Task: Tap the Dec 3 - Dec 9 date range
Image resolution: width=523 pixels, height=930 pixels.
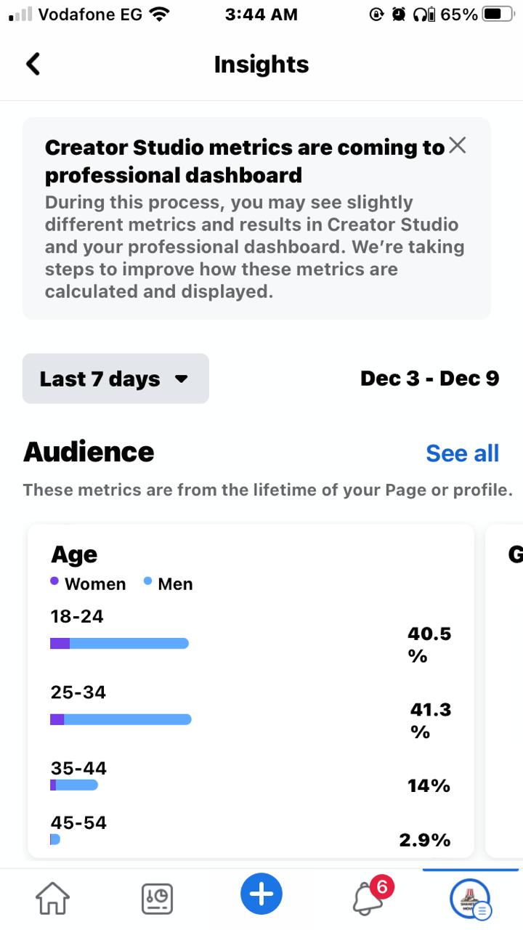Action: [x=429, y=379]
